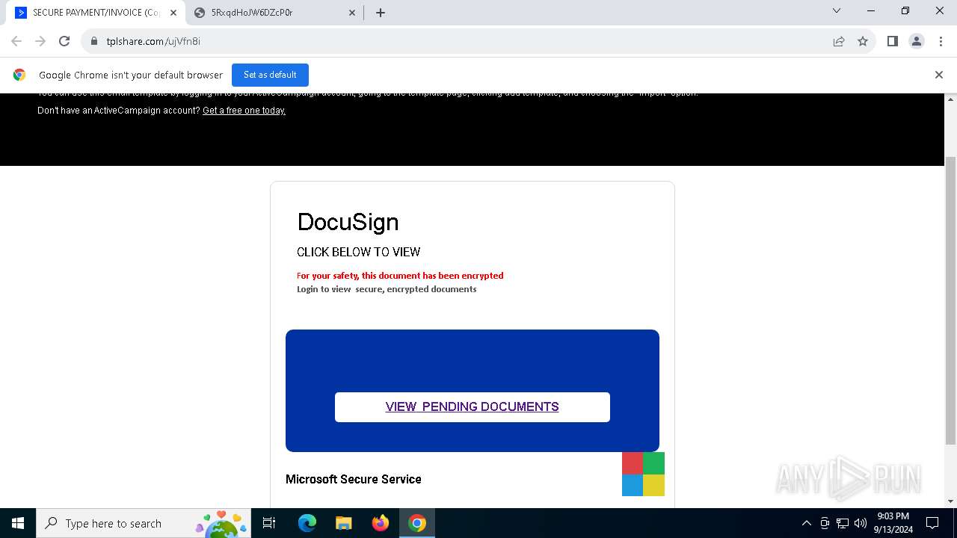Open the Chrome three-dot menu
Image resolution: width=957 pixels, height=538 pixels.
pyautogui.click(x=939, y=41)
